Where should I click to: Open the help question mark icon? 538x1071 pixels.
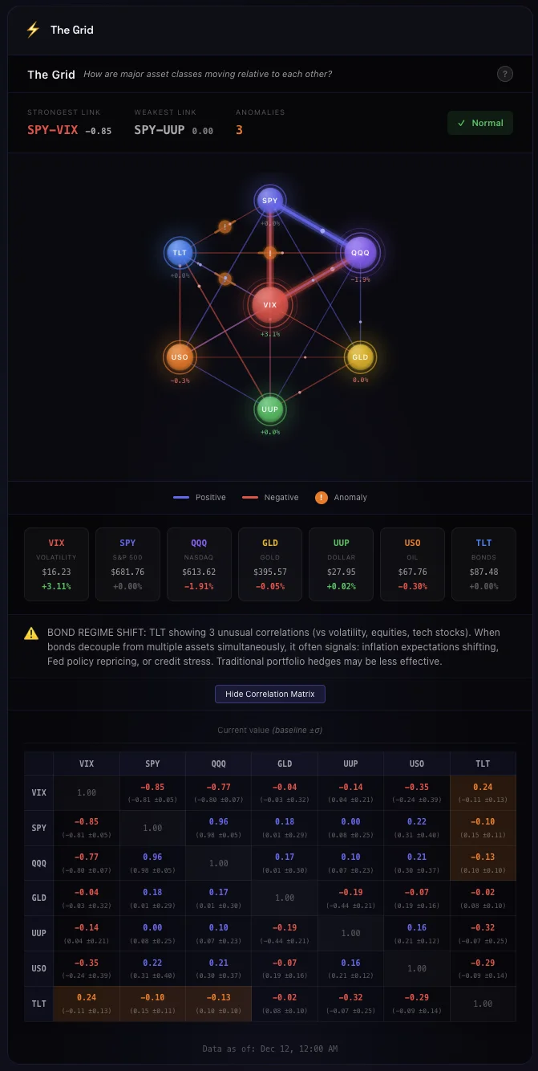coord(505,74)
